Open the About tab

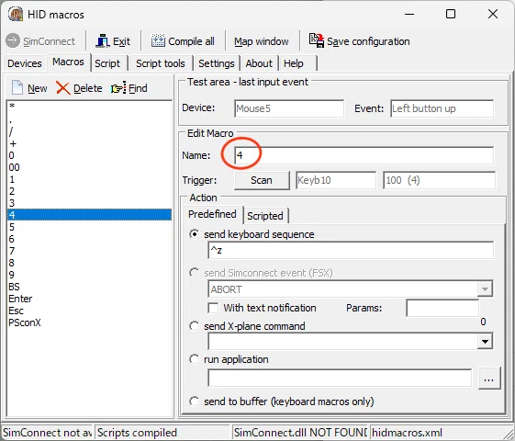tap(259, 63)
